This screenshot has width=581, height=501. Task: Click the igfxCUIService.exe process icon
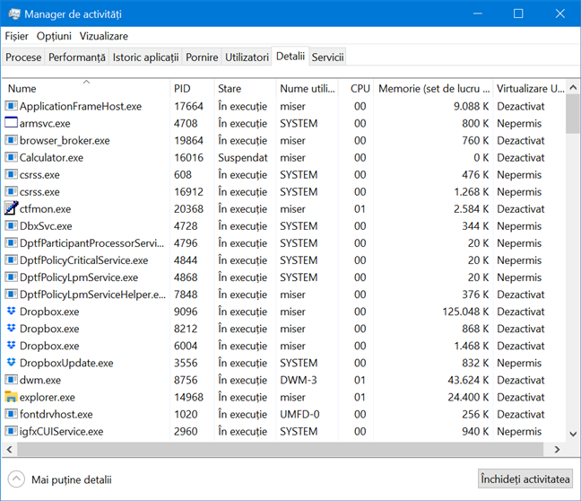click(x=11, y=431)
